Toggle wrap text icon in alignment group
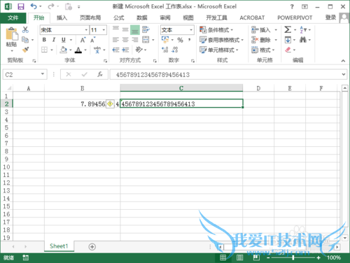The width and height of the screenshot is (350, 263). click(x=146, y=29)
